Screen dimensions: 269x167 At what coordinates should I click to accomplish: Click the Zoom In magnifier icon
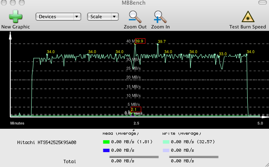coord(160,17)
